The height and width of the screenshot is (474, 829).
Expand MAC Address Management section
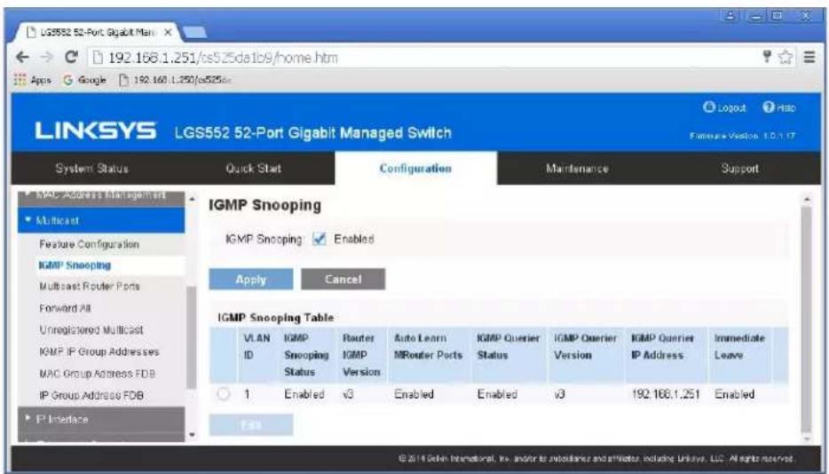click(101, 196)
